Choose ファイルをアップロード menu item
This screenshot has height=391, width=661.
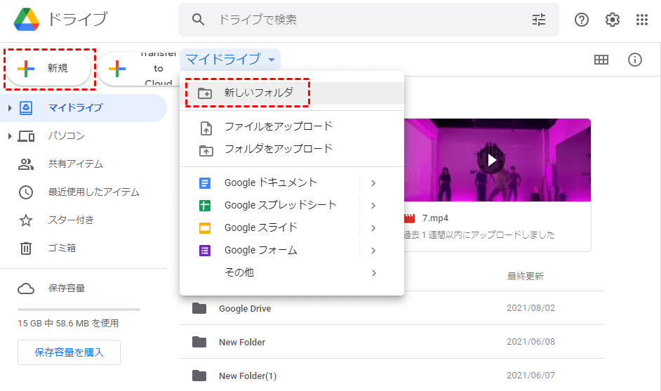pos(278,127)
